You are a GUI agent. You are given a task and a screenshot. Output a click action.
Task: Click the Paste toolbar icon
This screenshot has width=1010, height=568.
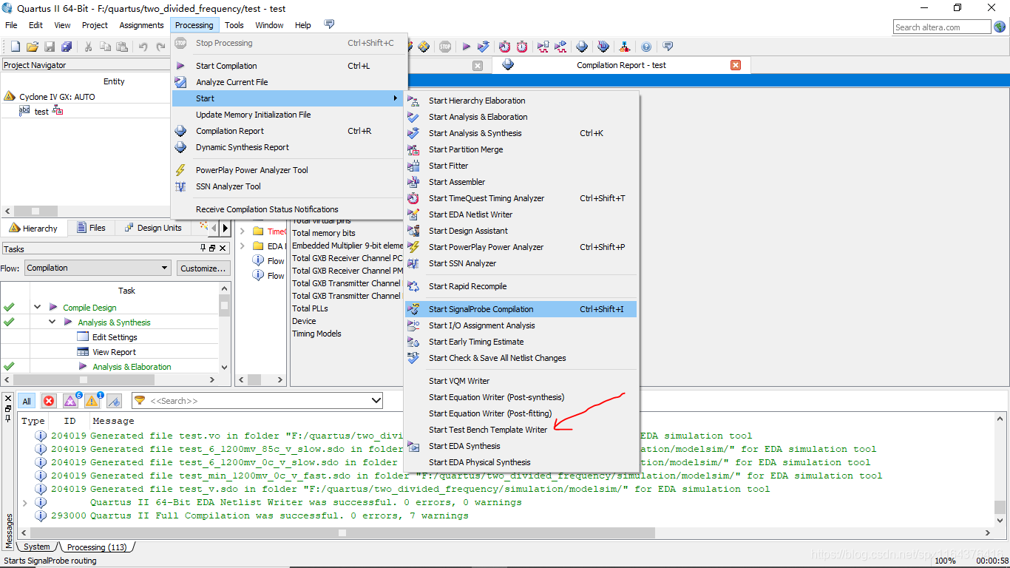tap(122, 47)
